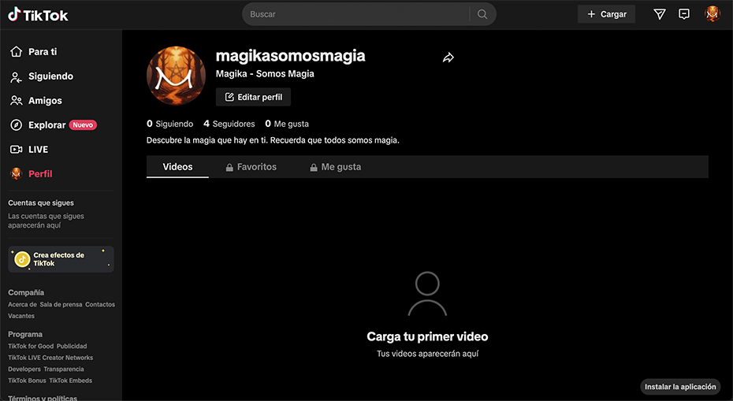The height and width of the screenshot is (401, 733).
Task: Click the Cargar upload button
Action: [x=606, y=14]
